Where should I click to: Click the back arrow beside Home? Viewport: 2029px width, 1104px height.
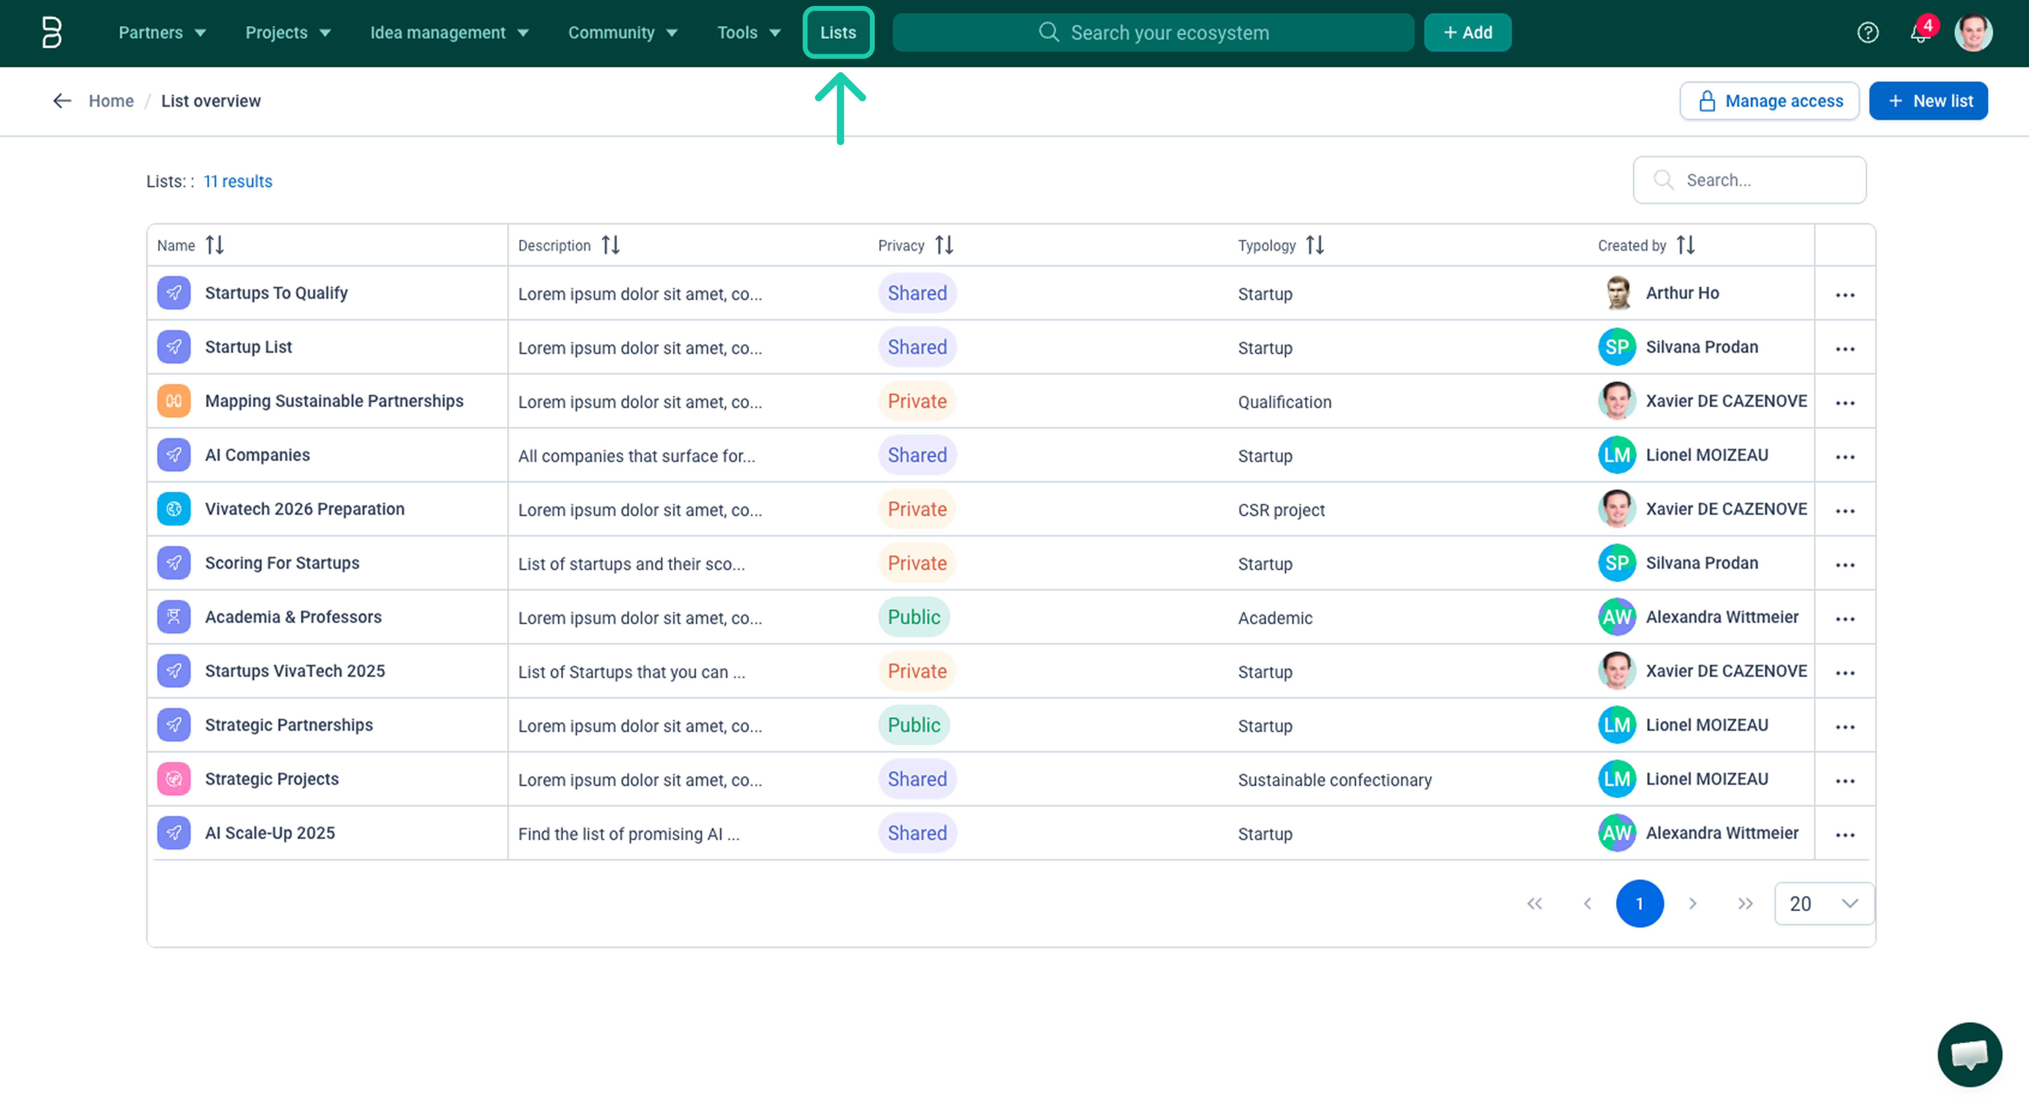pos(62,101)
